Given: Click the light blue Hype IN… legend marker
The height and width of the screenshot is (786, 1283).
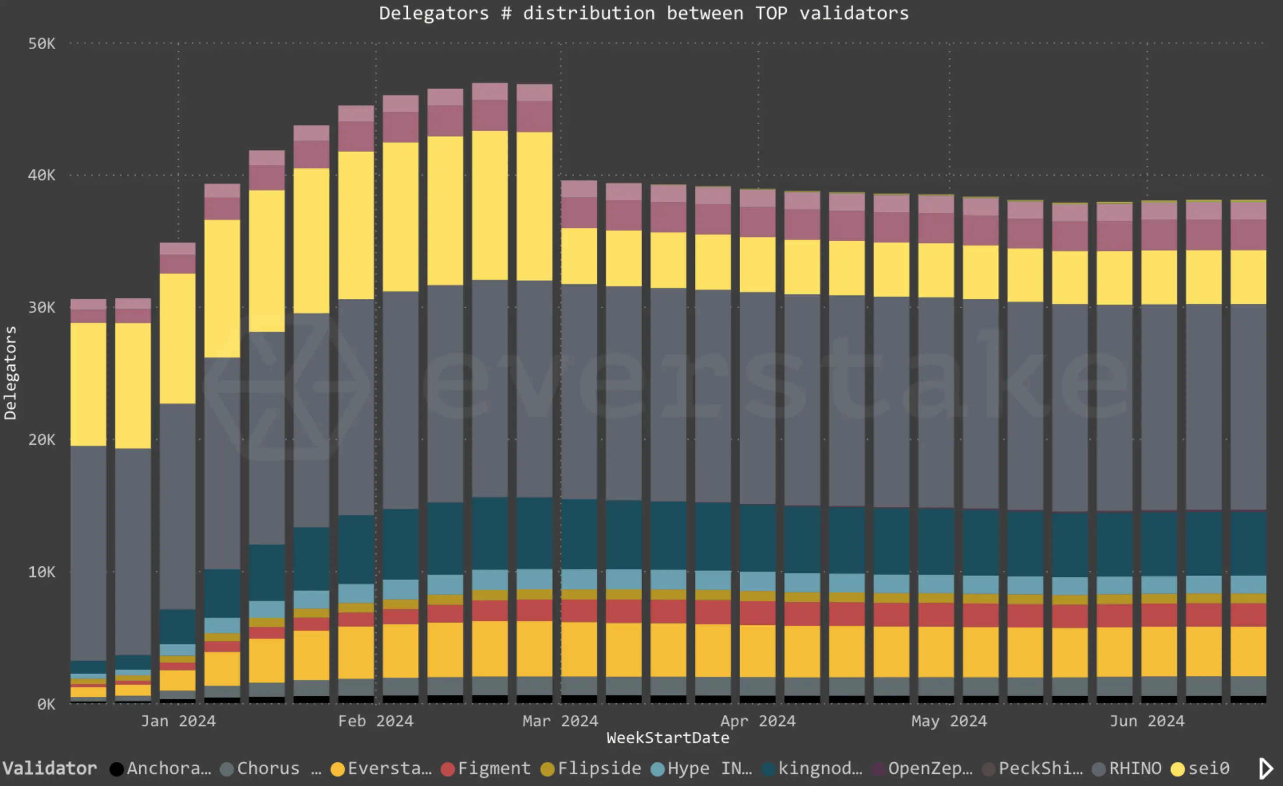Looking at the screenshot, I should click(x=658, y=769).
